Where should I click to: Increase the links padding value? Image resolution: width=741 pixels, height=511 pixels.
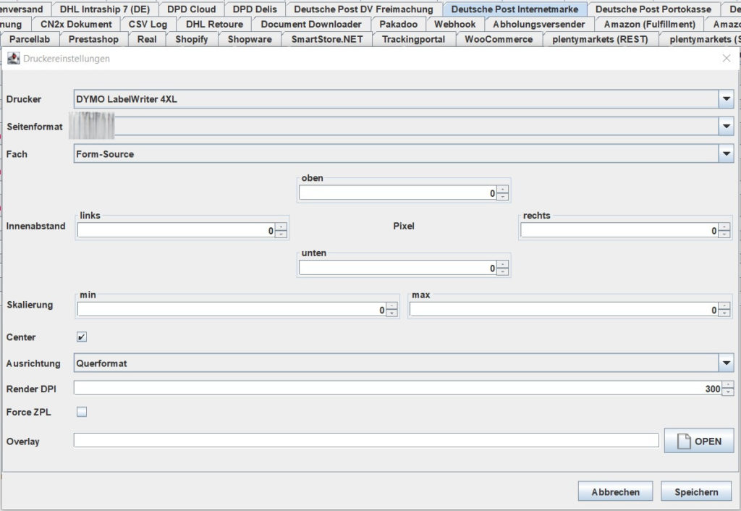tap(281, 227)
